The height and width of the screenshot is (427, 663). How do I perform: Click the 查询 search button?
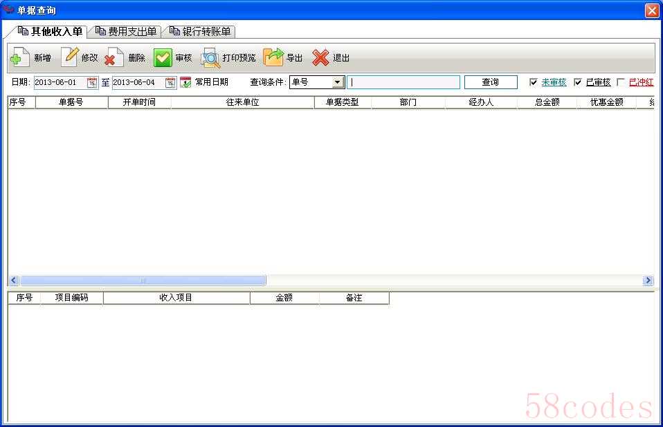point(490,82)
